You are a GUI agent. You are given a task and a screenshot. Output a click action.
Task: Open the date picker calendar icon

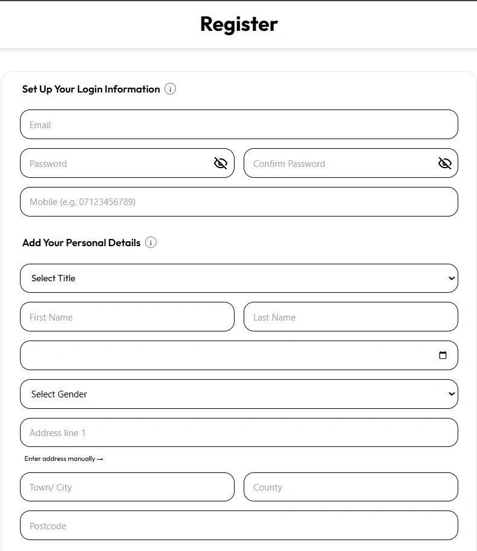click(443, 355)
